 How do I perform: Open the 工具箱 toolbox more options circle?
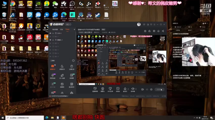(73, 61)
